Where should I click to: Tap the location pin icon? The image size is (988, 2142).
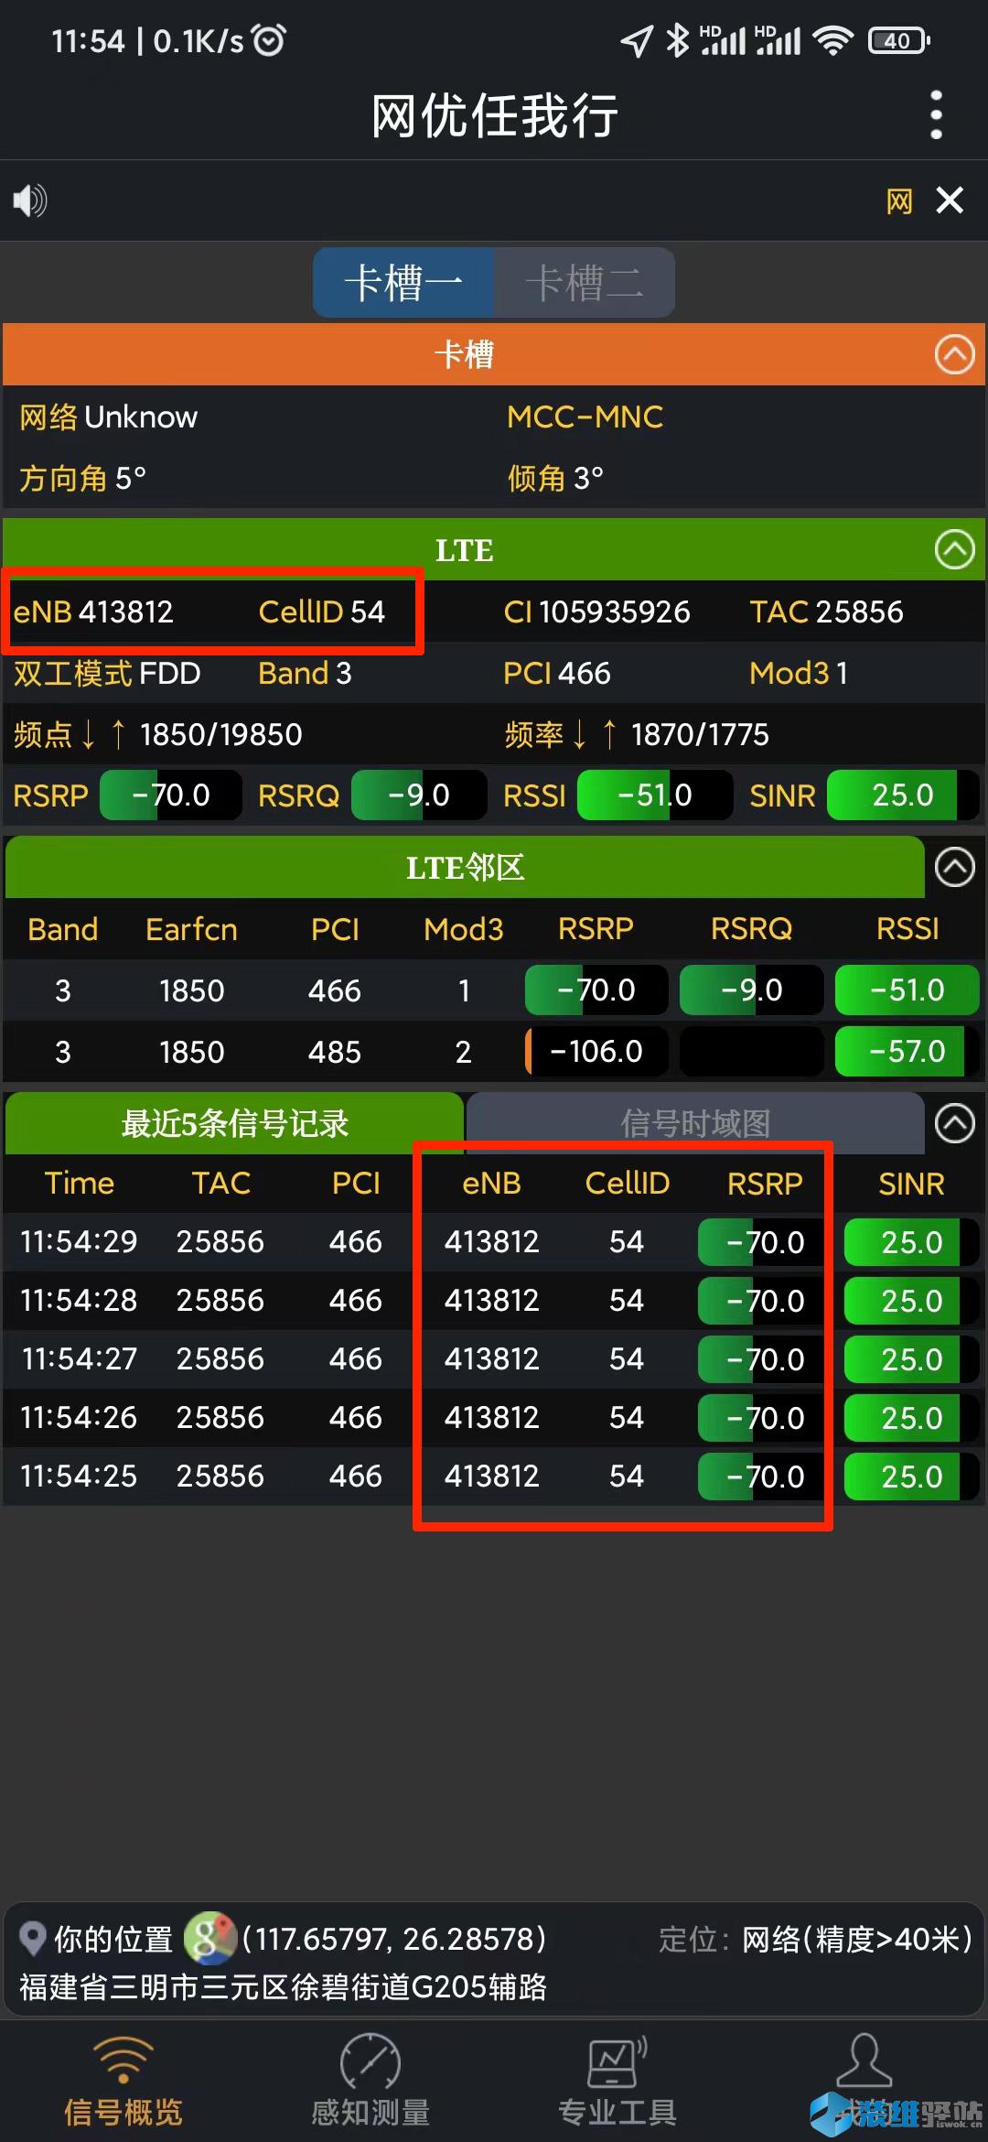[33, 1938]
